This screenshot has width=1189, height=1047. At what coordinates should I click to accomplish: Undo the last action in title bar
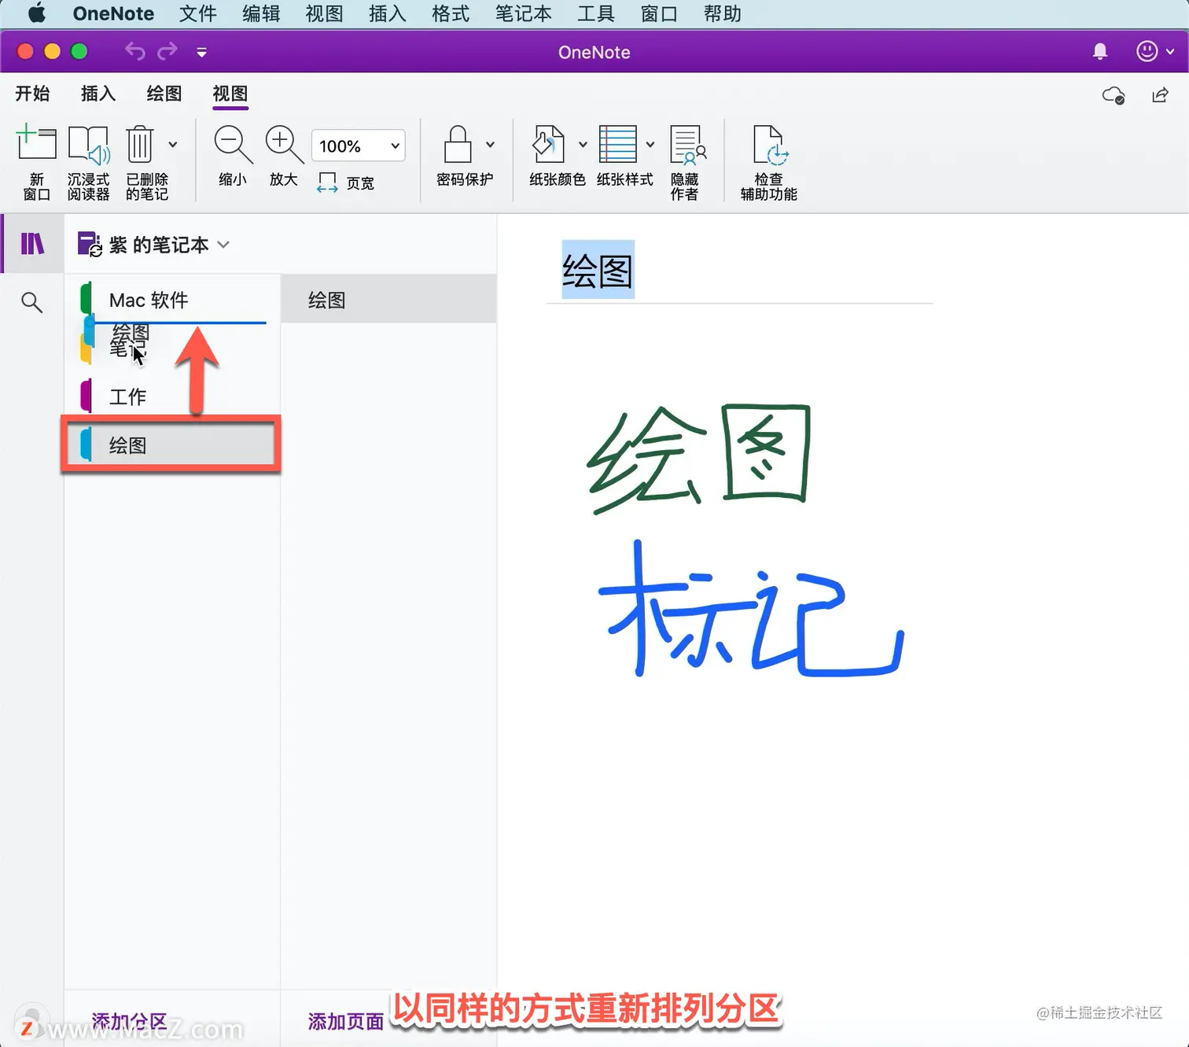[x=135, y=52]
